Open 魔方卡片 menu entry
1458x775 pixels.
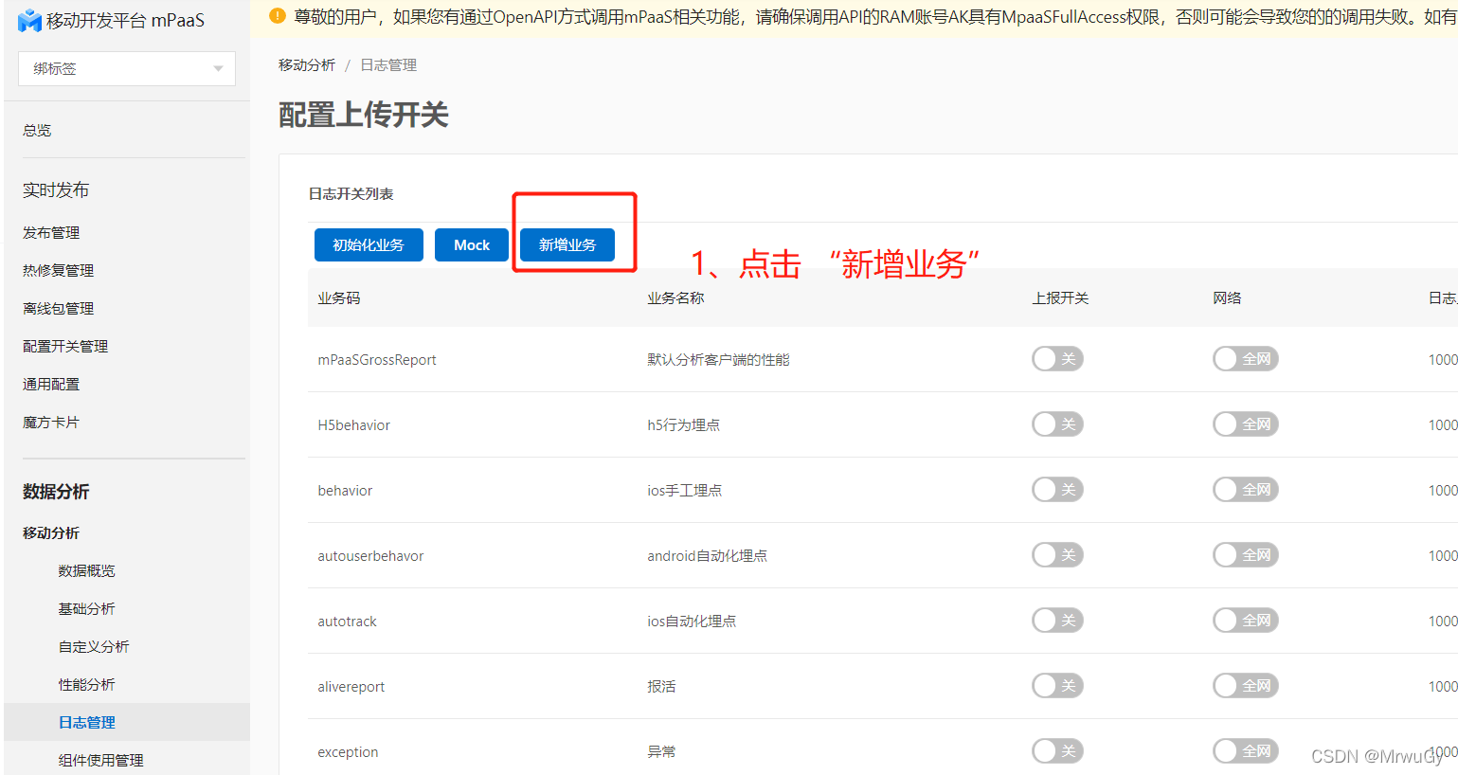[51, 423]
